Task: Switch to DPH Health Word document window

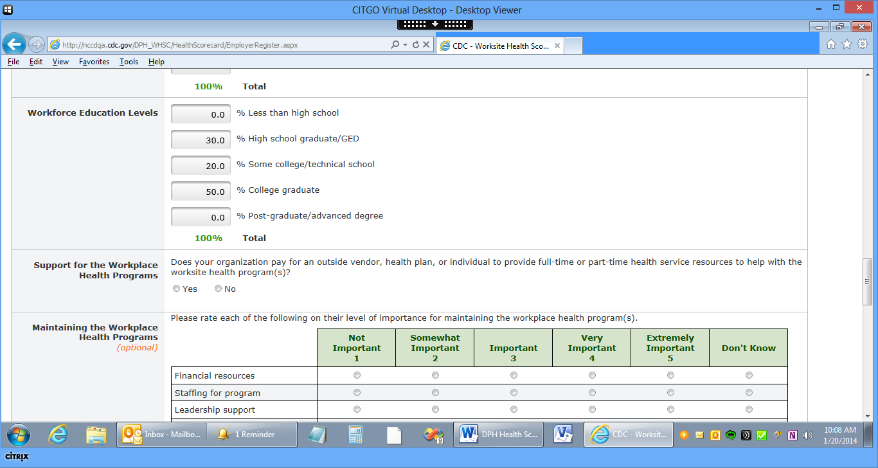Action: 498,435
